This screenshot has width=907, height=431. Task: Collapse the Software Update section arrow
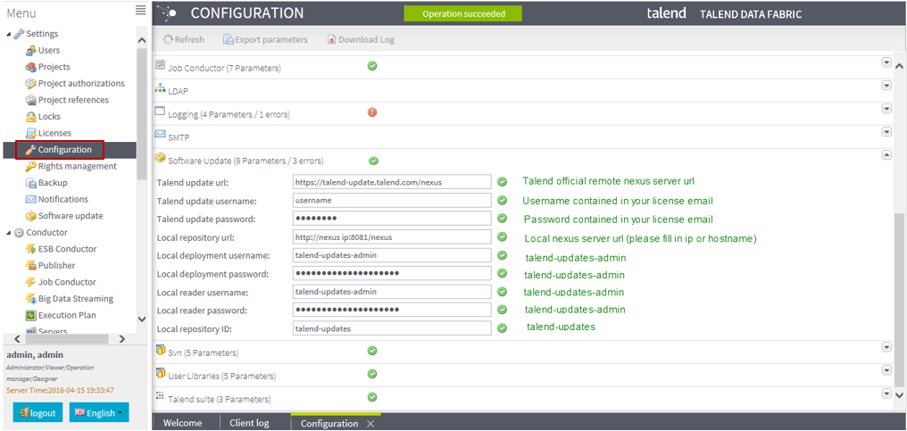(x=886, y=154)
